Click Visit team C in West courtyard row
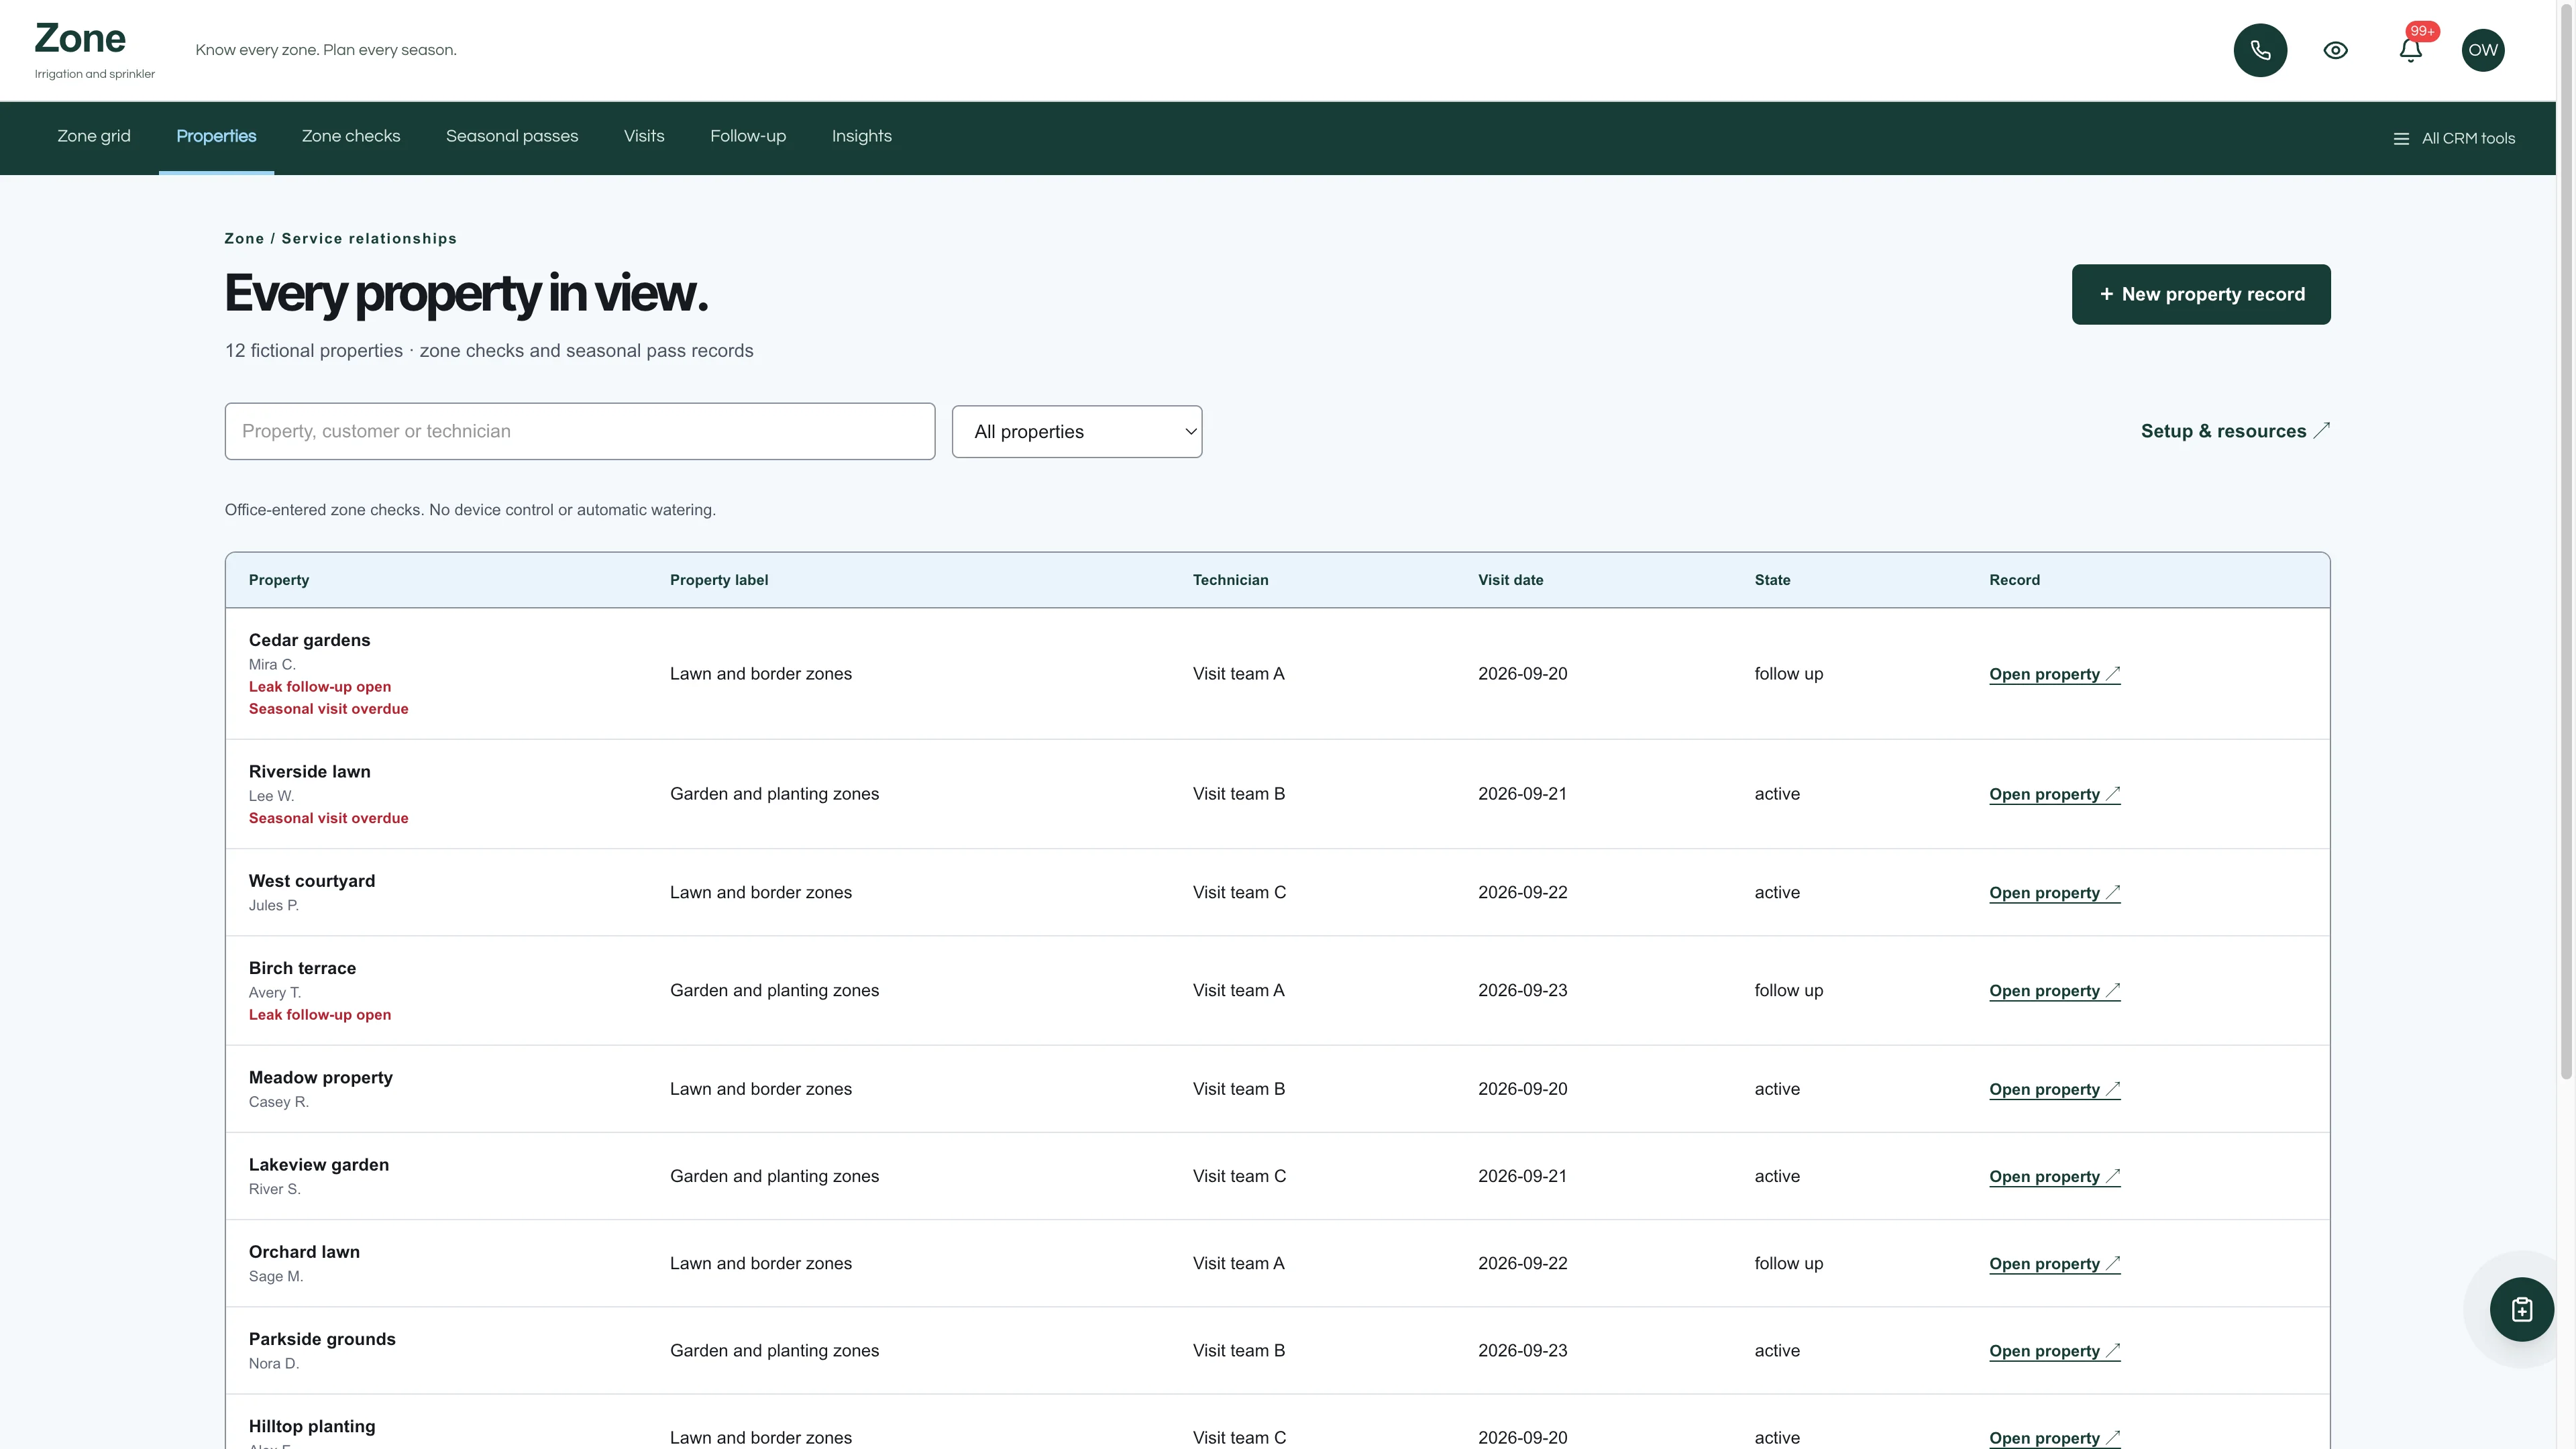This screenshot has height=1449, width=2576. coord(1239,893)
